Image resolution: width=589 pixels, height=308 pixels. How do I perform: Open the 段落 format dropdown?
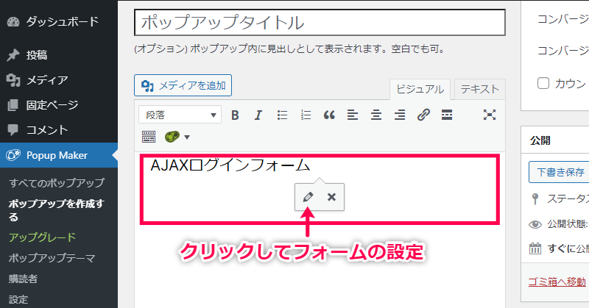[180, 115]
